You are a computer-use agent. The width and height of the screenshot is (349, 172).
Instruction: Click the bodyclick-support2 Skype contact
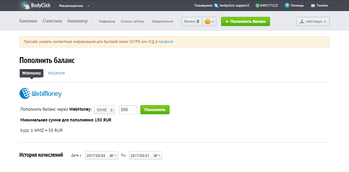235,6
